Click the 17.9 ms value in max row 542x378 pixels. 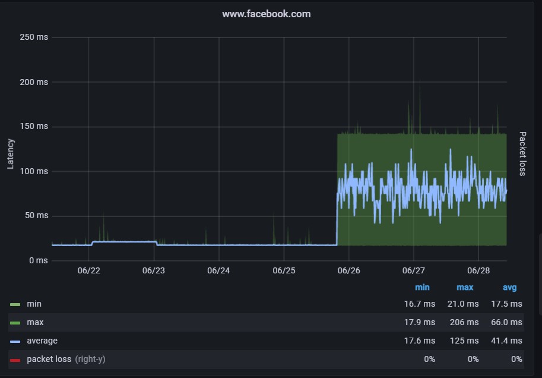tap(420, 322)
